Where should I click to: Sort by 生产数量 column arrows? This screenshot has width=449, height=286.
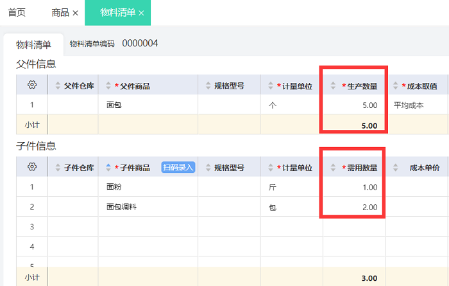[333, 85]
